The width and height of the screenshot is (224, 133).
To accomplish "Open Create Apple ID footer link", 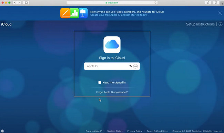I will coord(94,131).
